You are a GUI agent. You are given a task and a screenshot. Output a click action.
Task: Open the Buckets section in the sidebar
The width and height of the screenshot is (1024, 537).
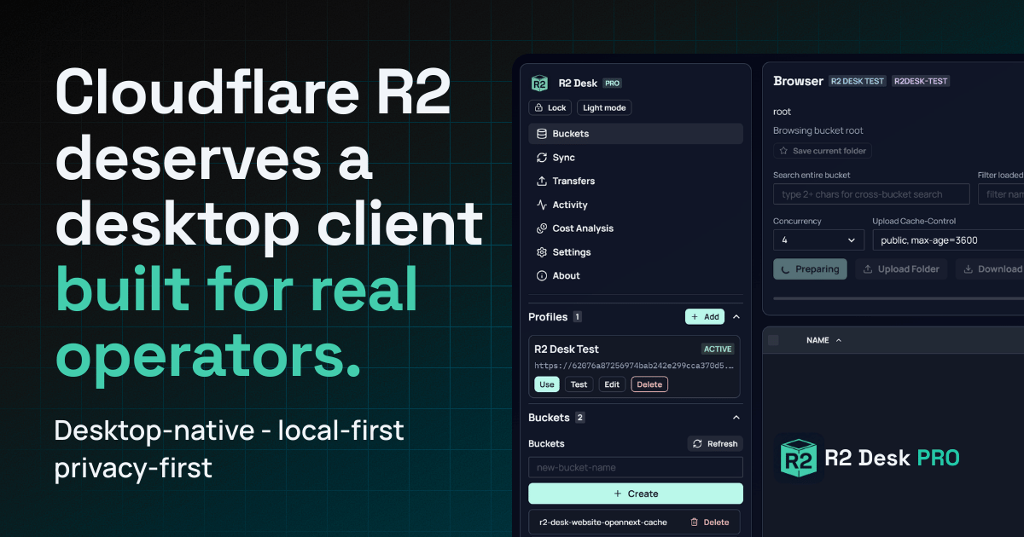tap(570, 133)
